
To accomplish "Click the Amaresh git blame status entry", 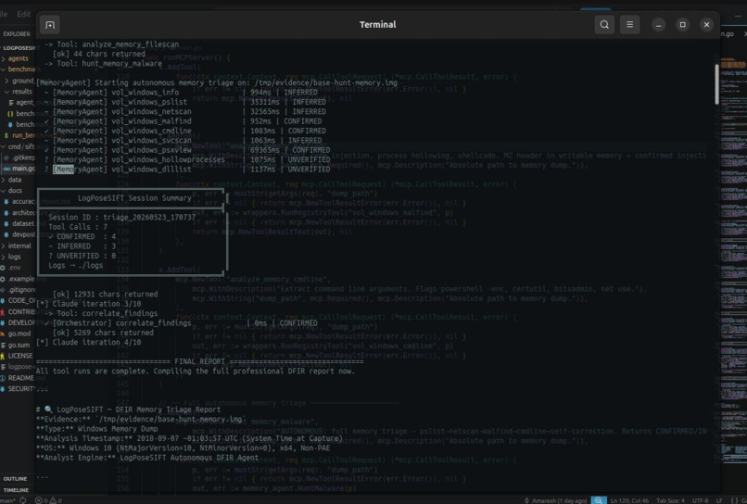I will [555, 500].
